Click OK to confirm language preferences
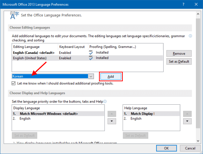 pyautogui.click(x=166, y=148)
